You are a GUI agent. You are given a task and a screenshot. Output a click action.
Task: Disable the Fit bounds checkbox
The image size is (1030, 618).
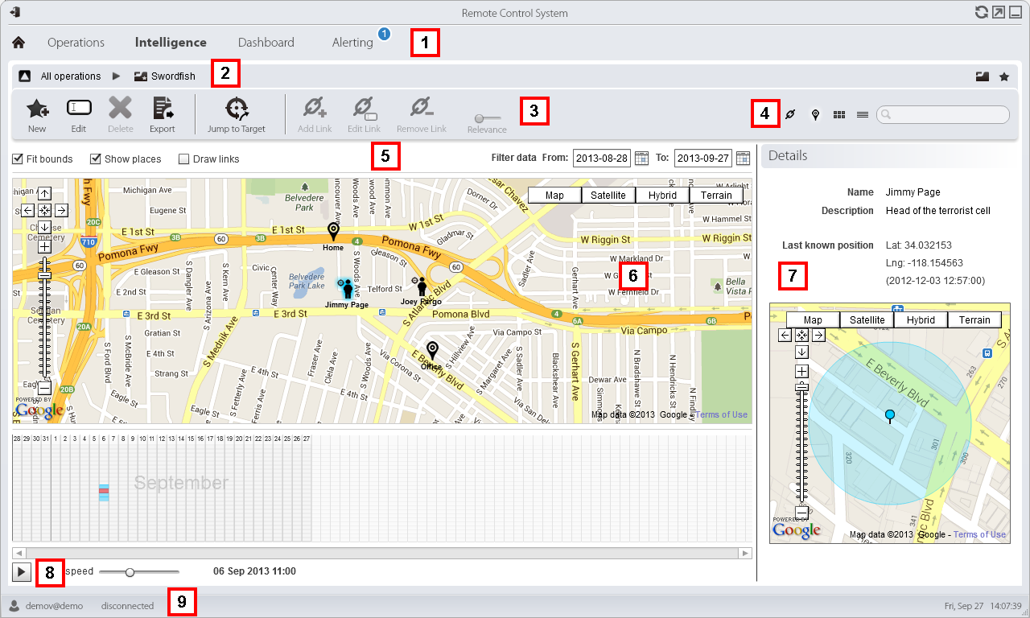pos(17,159)
